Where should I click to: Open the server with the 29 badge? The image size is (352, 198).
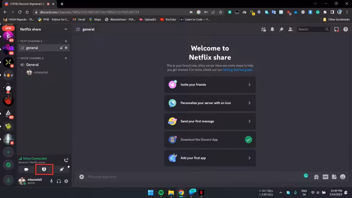pos(8,114)
